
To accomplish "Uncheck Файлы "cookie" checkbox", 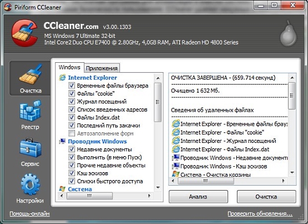I will [x=72, y=93].
